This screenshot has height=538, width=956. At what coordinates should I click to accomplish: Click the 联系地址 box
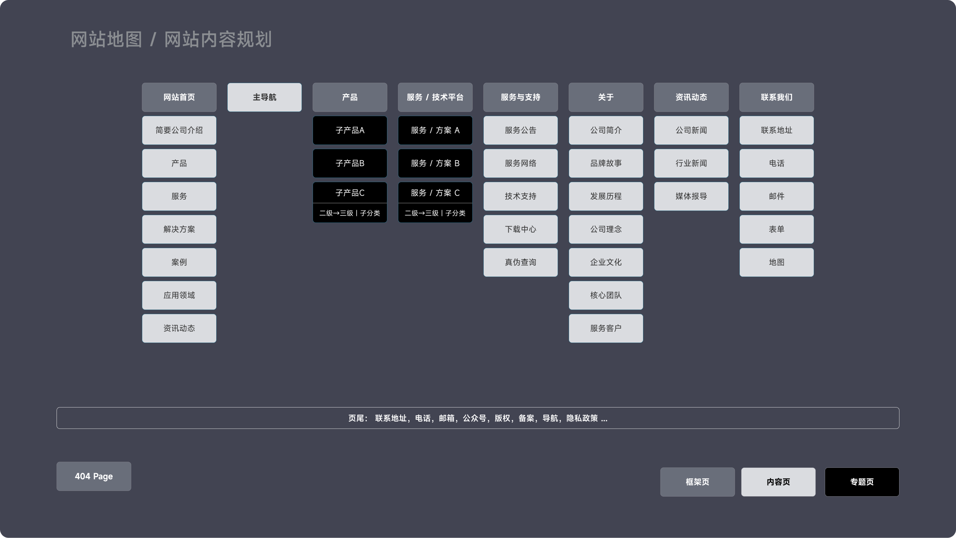click(777, 130)
